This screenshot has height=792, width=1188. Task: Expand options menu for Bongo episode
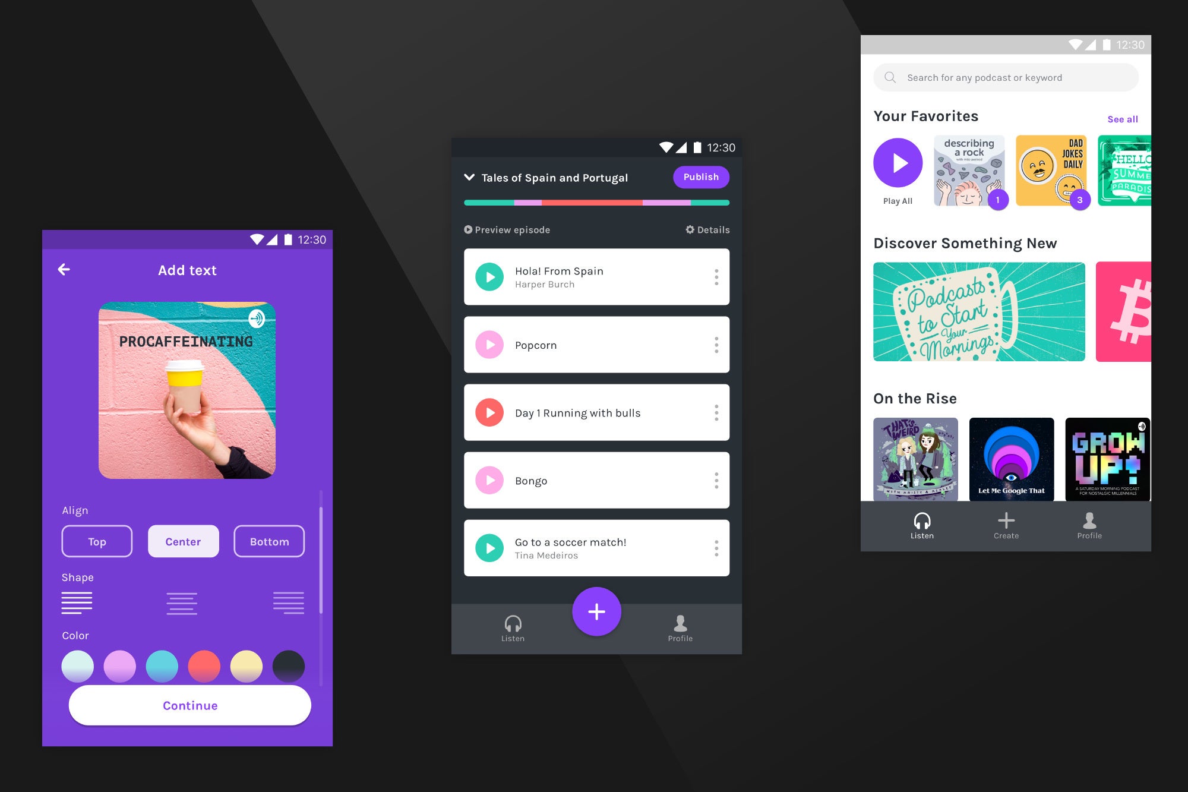coord(716,480)
